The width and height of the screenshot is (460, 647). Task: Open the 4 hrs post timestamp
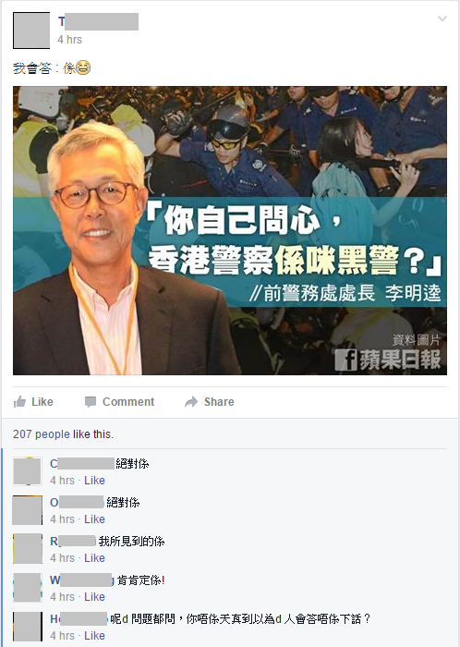pos(69,40)
